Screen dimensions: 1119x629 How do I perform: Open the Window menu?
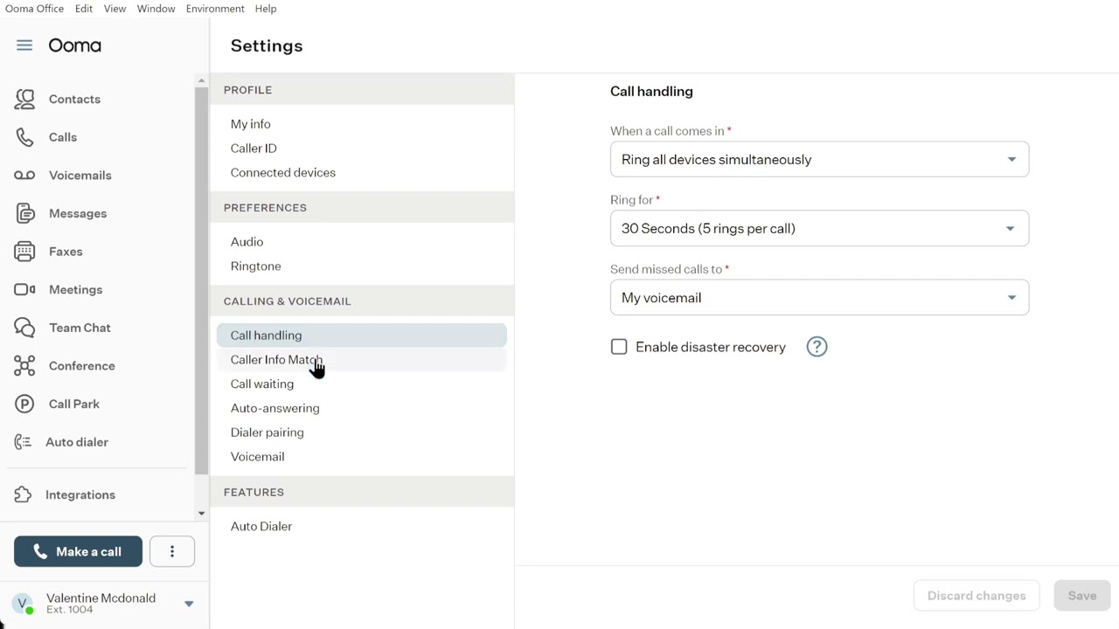(156, 9)
